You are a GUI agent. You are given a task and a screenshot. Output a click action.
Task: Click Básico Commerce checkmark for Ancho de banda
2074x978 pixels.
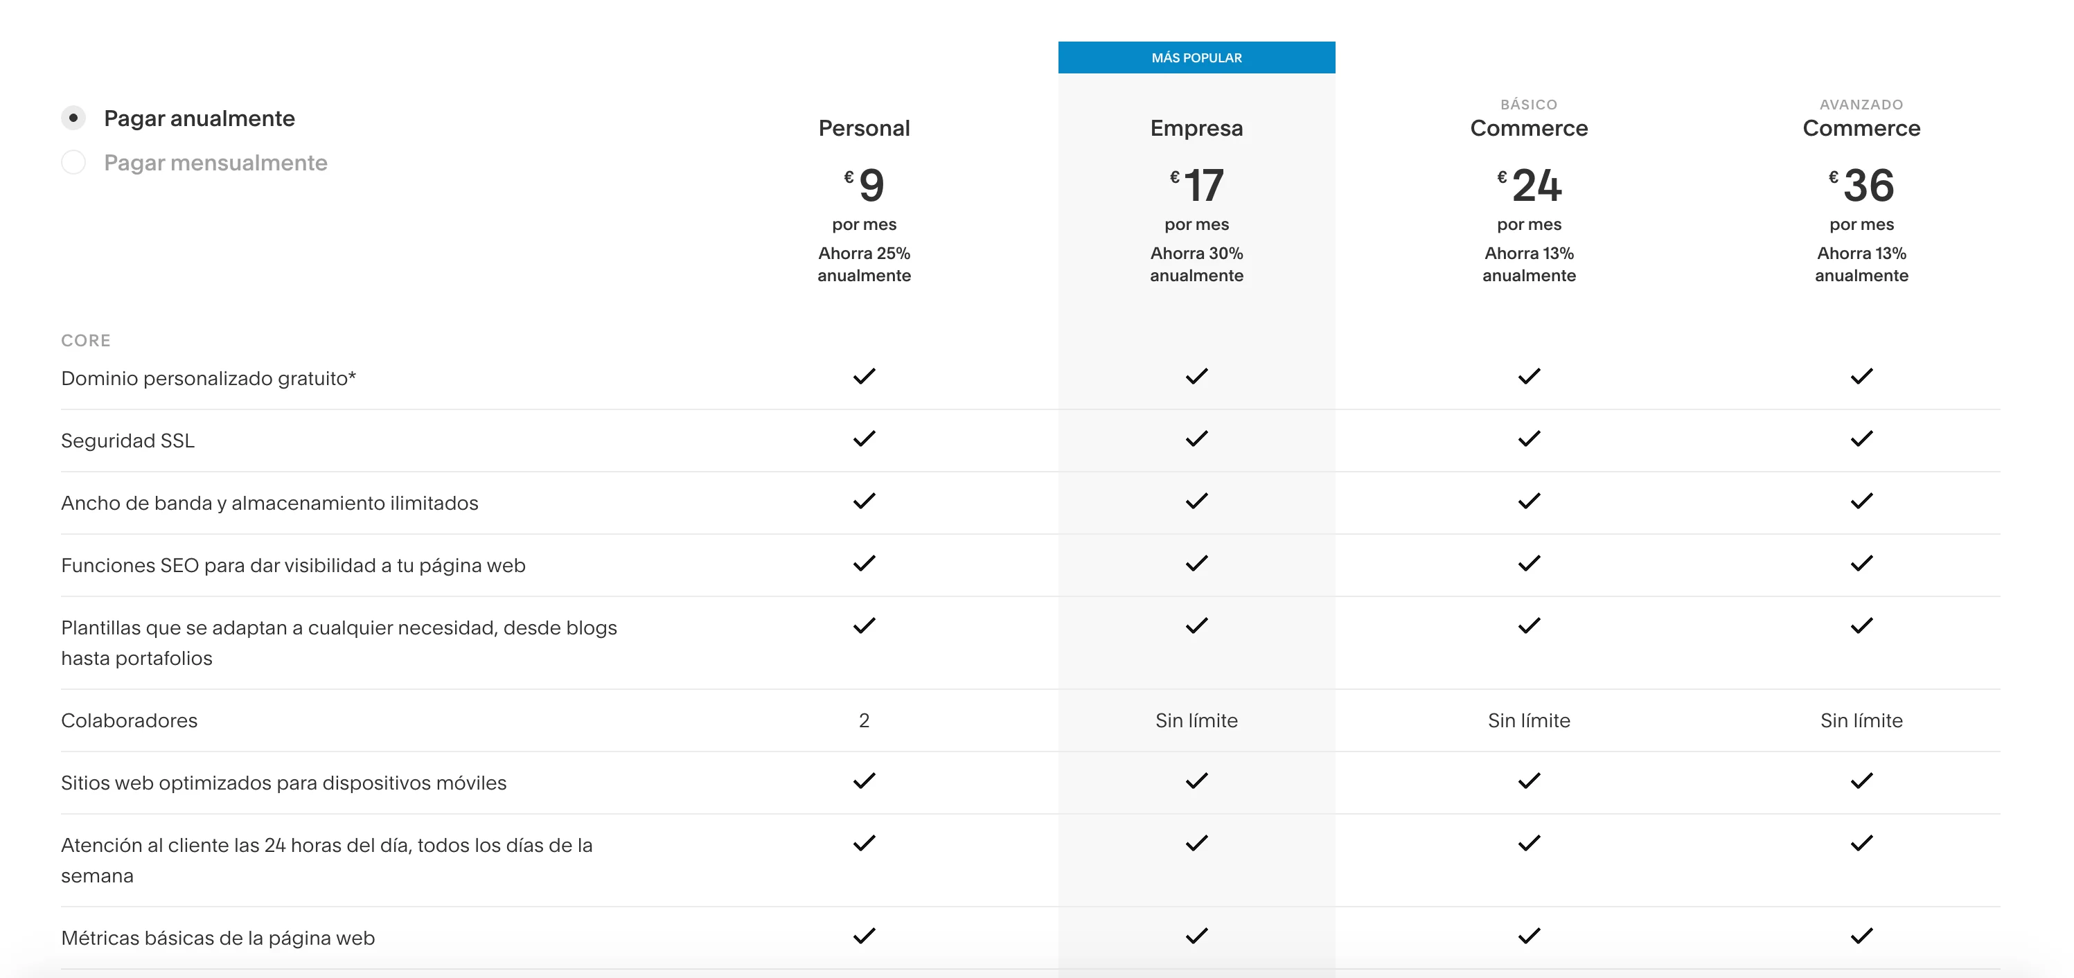1529,501
